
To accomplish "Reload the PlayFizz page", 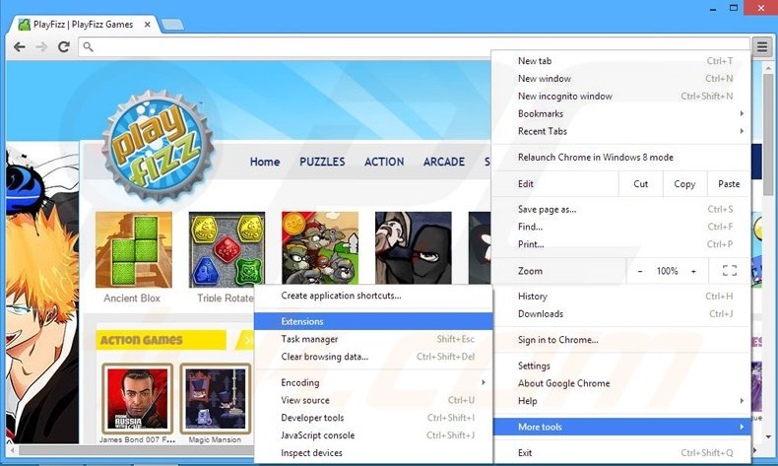I will [63, 46].
